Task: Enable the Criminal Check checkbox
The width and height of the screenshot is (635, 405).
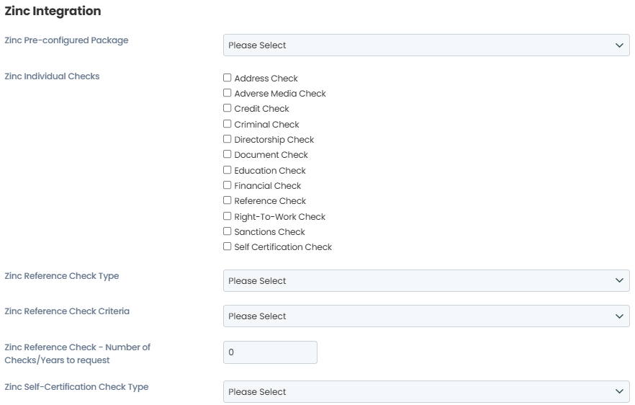Action: pos(228,124)
